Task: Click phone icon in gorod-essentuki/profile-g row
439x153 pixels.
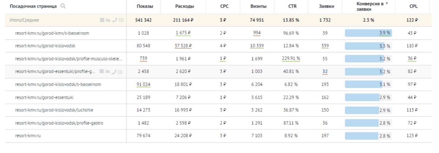Action: 114,72
